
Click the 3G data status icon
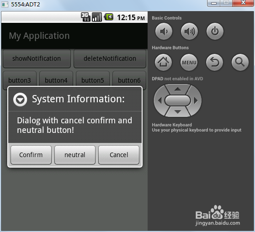(x=85, y=17)
